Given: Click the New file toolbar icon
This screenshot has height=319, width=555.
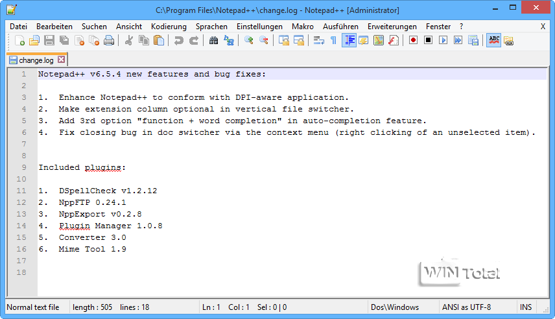Looking at the screenshot, I should click(x=20, y=40).
